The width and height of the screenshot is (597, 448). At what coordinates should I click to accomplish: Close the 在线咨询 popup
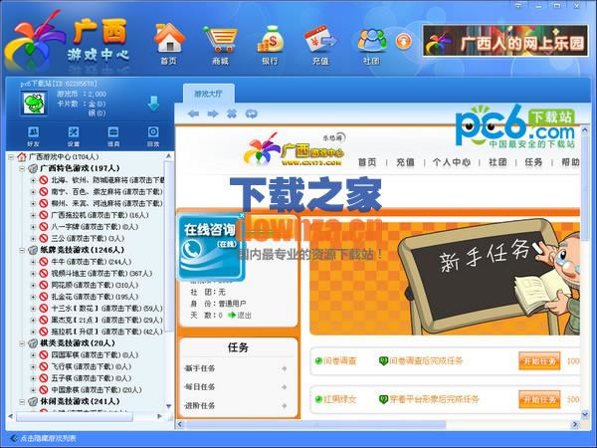click(242, 216)
